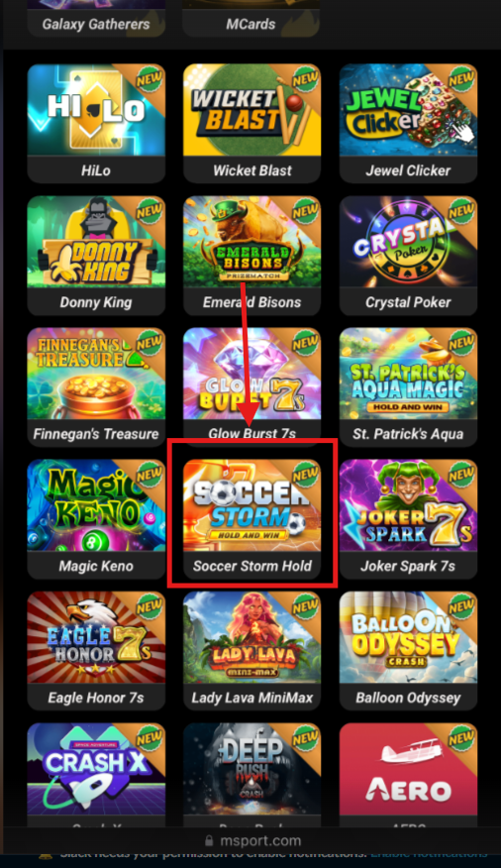The image size is (501, 868).
Task: Open the Jewel Clicker game thumbnail
Action: pyautogui.click(x=408, y=123)
